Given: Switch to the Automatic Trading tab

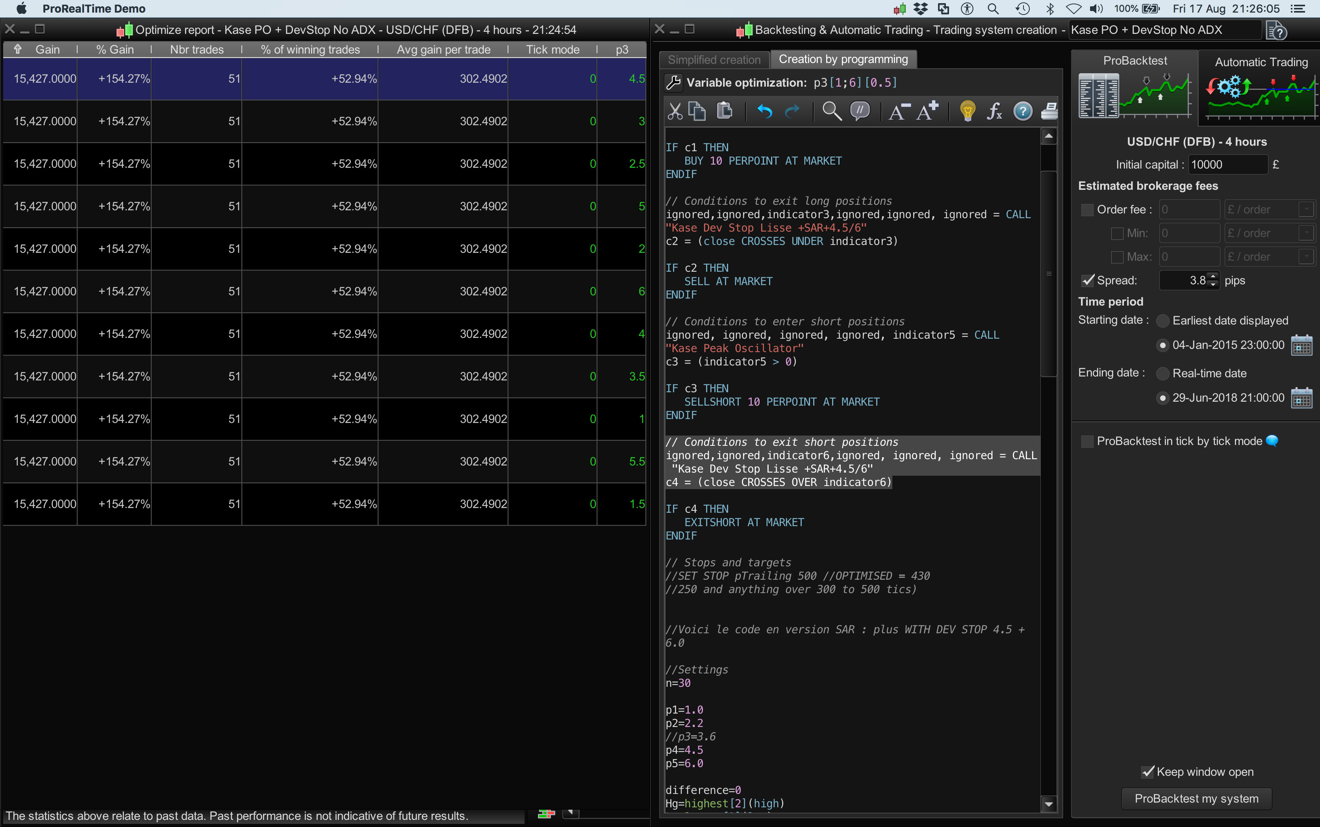Looking at the screenshot, I should point(1261,62).
